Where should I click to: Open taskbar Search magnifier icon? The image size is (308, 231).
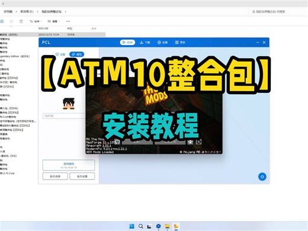140,226
